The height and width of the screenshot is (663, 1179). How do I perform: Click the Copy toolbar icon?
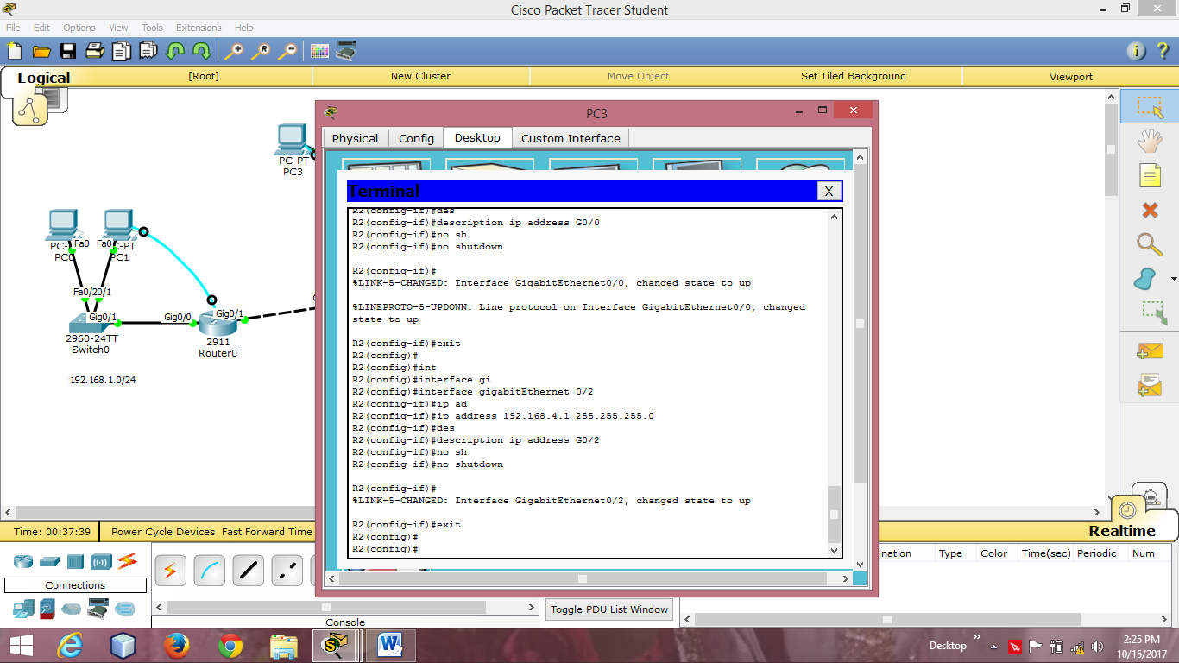point(122,51)
